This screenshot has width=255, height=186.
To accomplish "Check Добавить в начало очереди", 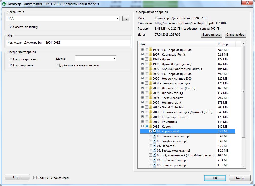I will tap(58, 65).
